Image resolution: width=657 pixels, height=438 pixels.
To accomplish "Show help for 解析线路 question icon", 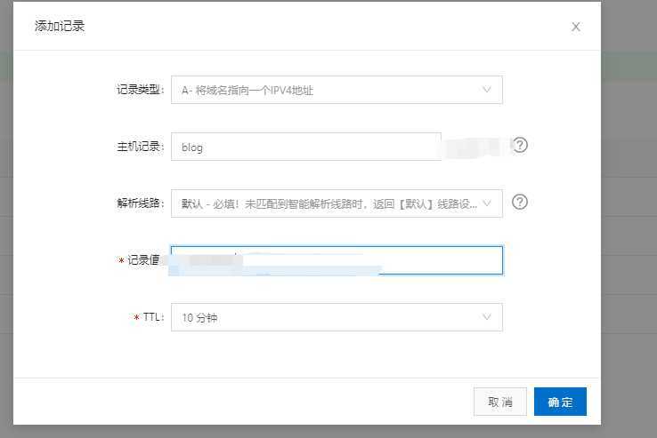I will click(x=520, y=202).
